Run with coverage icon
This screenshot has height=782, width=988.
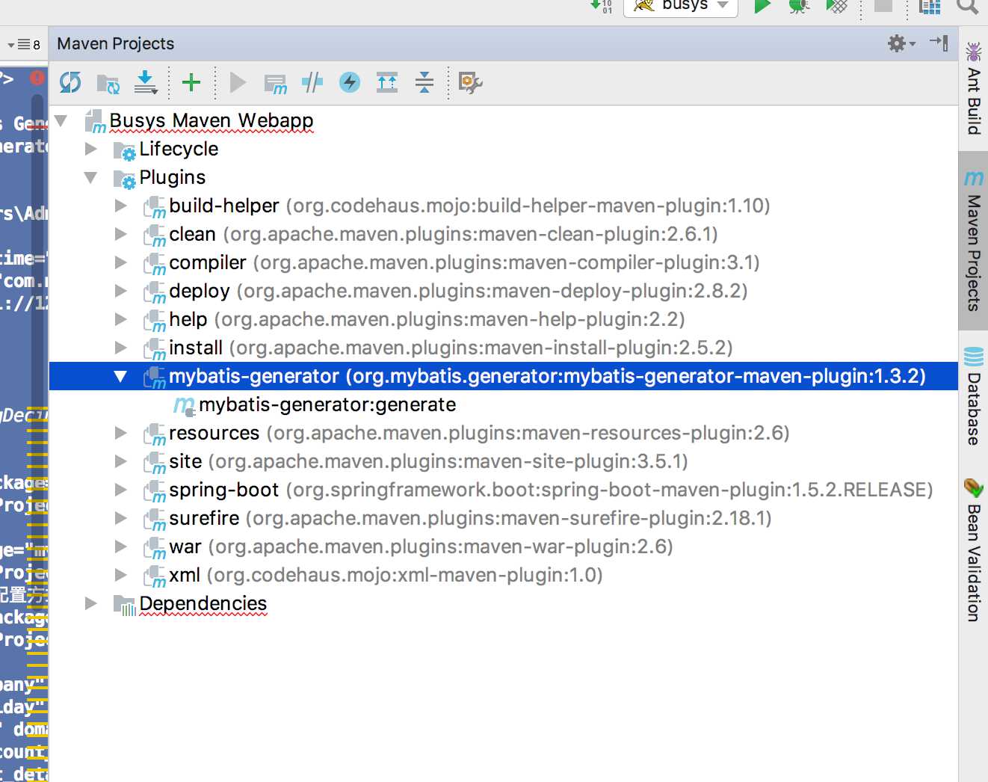point(837,6)
